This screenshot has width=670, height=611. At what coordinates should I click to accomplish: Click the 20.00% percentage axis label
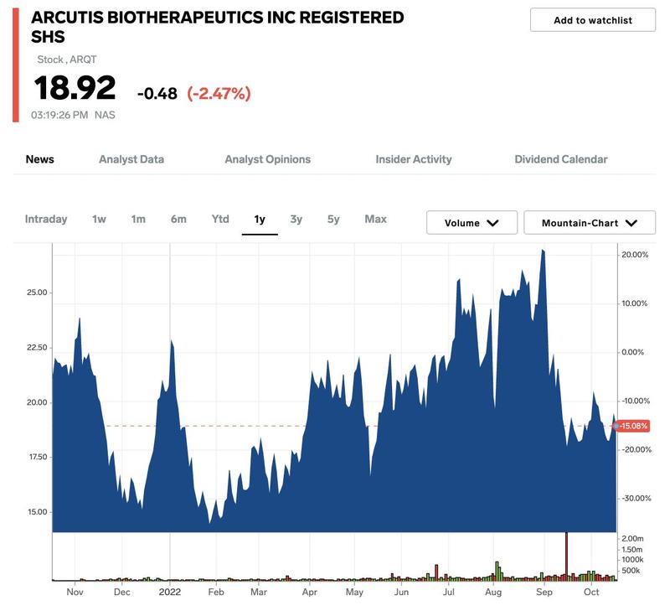click(635, 255)
